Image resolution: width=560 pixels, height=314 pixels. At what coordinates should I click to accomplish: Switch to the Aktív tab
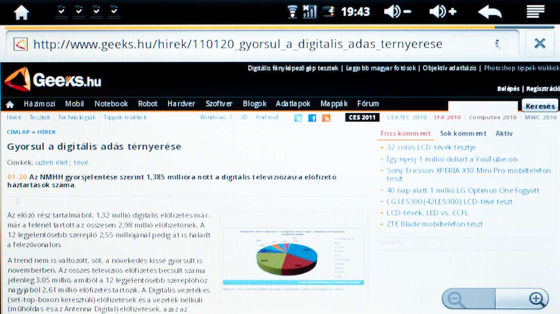click(504, 133)
